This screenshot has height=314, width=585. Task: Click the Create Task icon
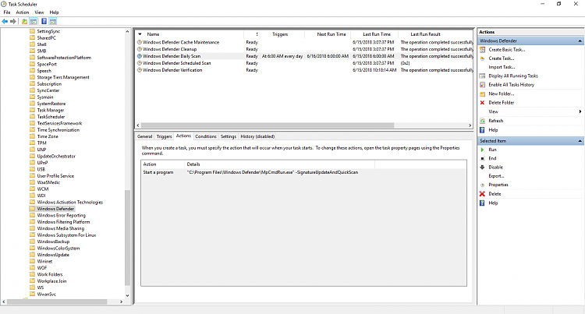(x=482, y=58)
